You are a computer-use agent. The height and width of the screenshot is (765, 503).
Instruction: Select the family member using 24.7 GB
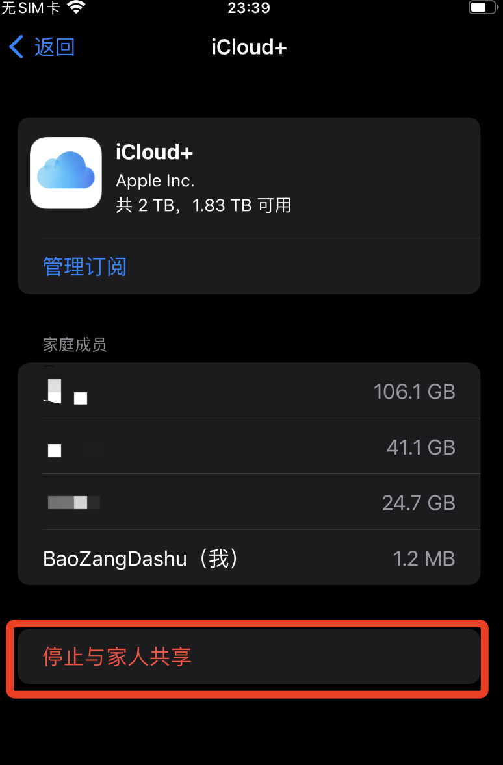point(249,503)
